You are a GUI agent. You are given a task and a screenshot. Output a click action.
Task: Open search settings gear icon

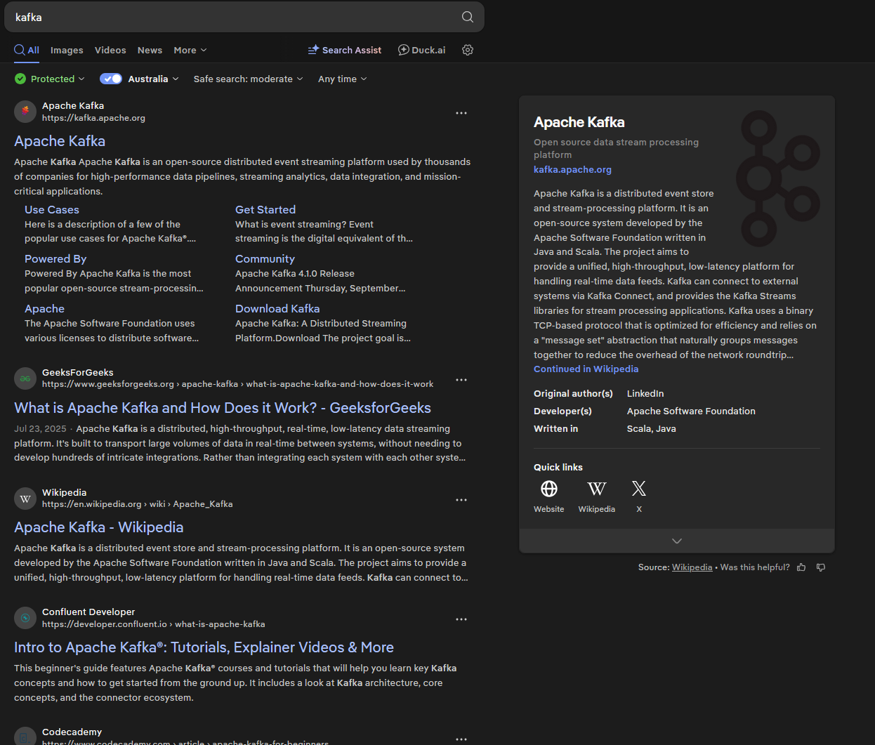tap(468, 50)
